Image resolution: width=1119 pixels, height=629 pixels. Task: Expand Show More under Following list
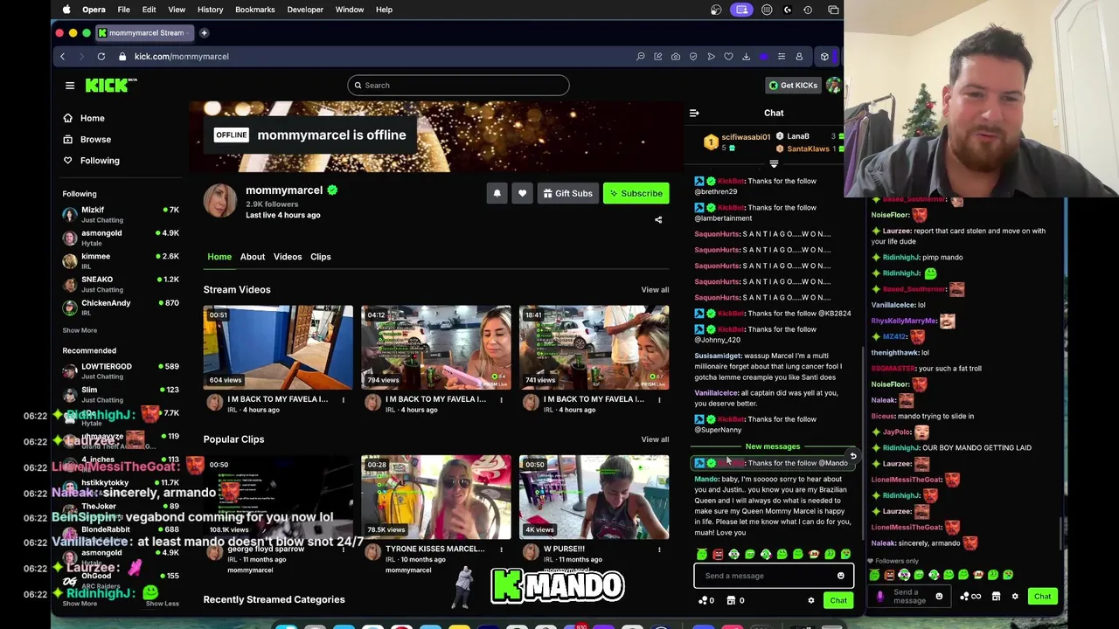click(80, 330)
